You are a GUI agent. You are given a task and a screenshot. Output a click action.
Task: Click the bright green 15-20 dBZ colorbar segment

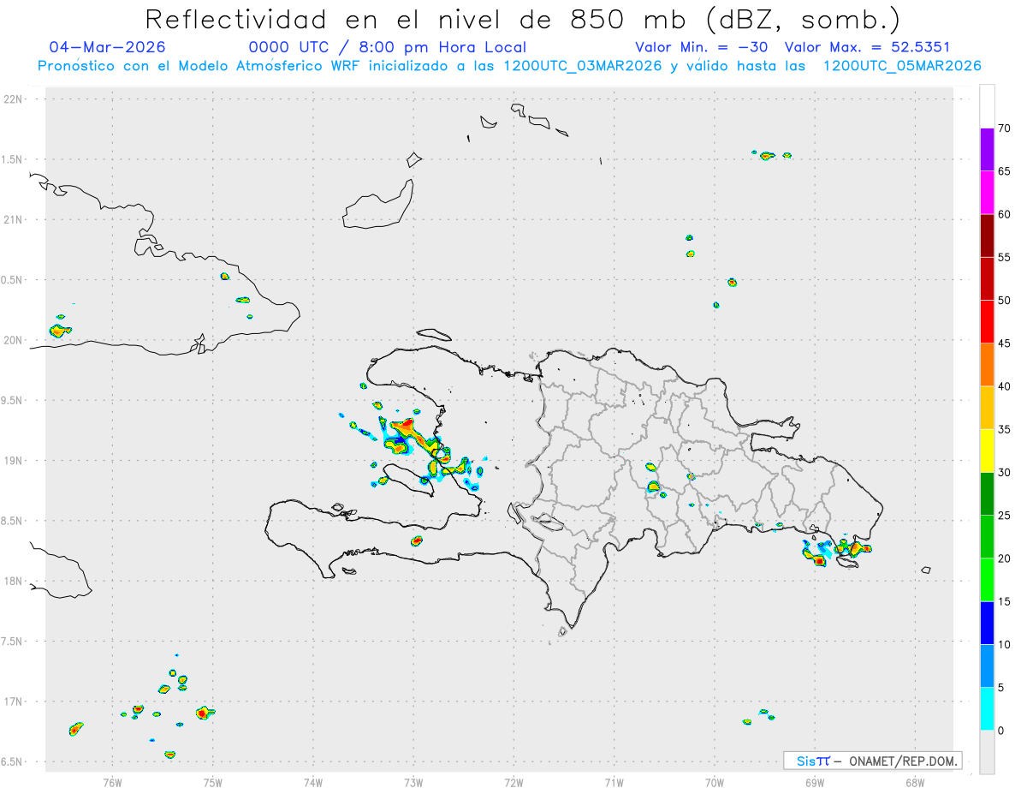(987, 580)
